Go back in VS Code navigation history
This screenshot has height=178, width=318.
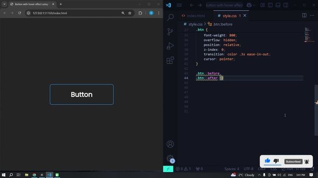coord(192,5)
